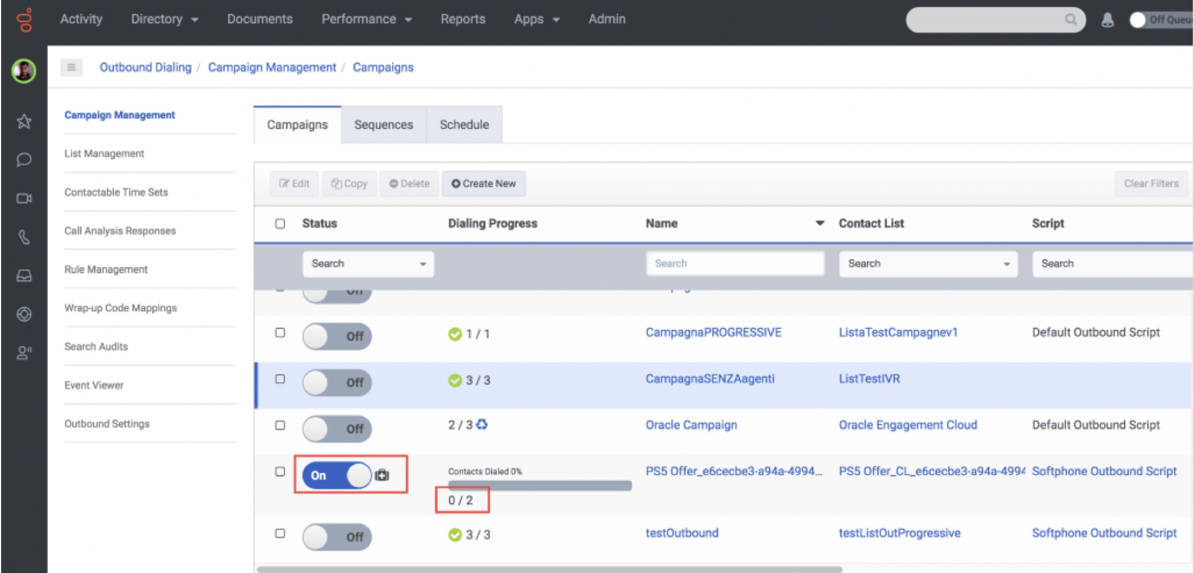This screenshot has width=1194, height=573.
Task: Click the magnifier icon in top search
Action: coord(1071,19)
